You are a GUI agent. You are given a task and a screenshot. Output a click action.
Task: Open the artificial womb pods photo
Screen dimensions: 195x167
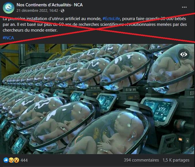(97, 99)
